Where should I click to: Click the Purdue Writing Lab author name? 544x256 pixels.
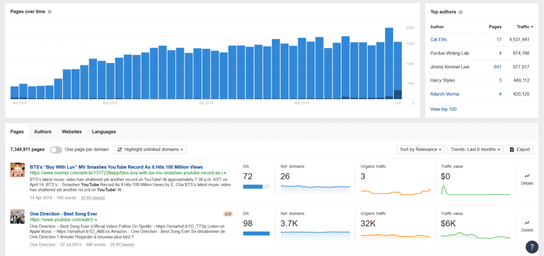click(449, 54)
